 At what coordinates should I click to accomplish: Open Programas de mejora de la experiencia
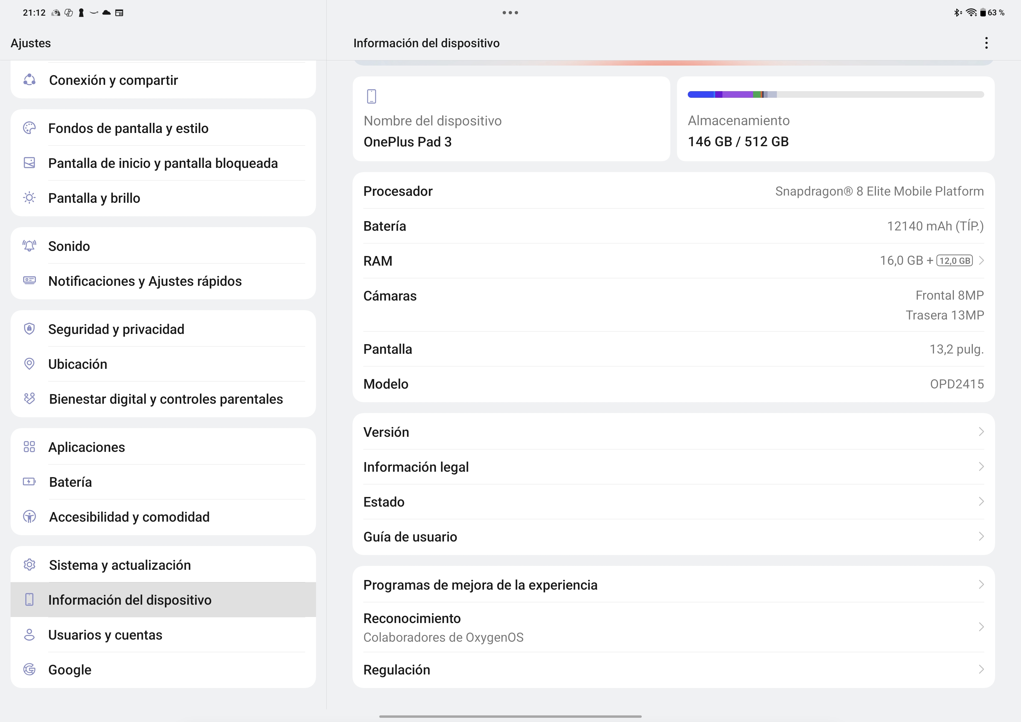pos(674,585)
